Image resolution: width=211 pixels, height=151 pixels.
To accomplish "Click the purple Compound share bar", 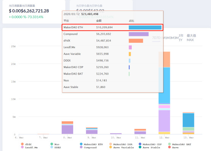I will (139, 34).
